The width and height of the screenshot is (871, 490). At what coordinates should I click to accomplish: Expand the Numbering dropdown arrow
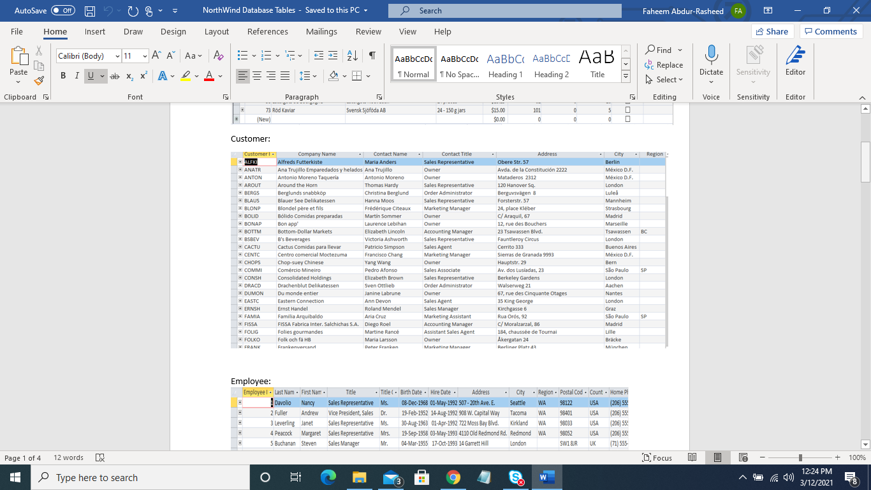[x=278, y=56]
